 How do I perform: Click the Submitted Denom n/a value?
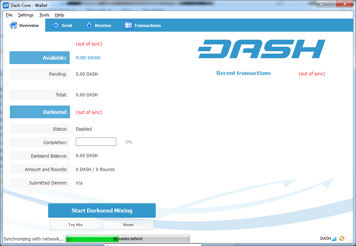(79, 183)
